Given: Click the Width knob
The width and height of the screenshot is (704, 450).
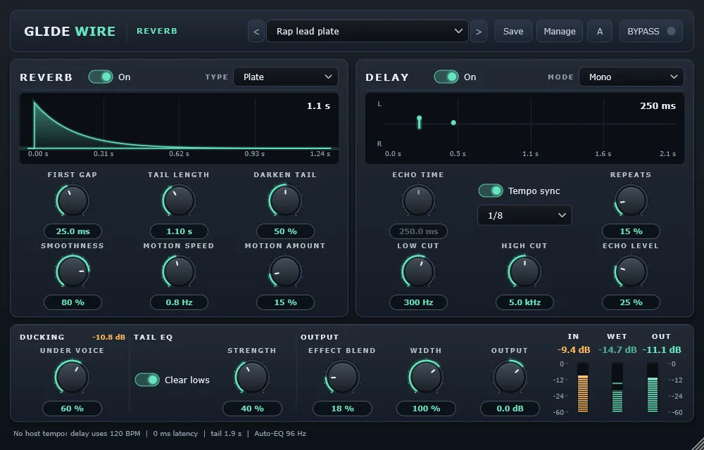Looking at the screenshot, I should 426,376.
